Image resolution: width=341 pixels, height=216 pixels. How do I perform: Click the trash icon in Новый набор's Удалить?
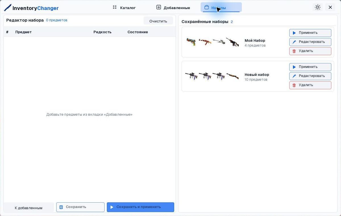pos(294,85)
